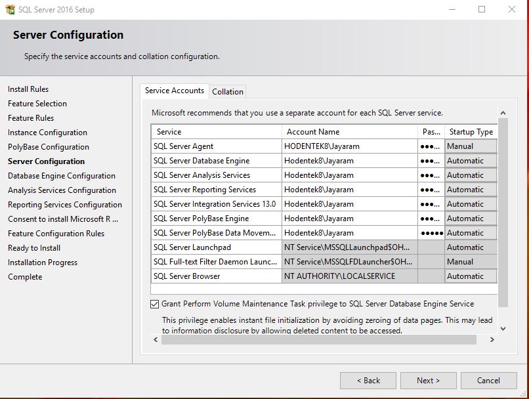Open Database Engine Configuration step
This screenshot has height=399, width=529.
(x=62, y=175)
